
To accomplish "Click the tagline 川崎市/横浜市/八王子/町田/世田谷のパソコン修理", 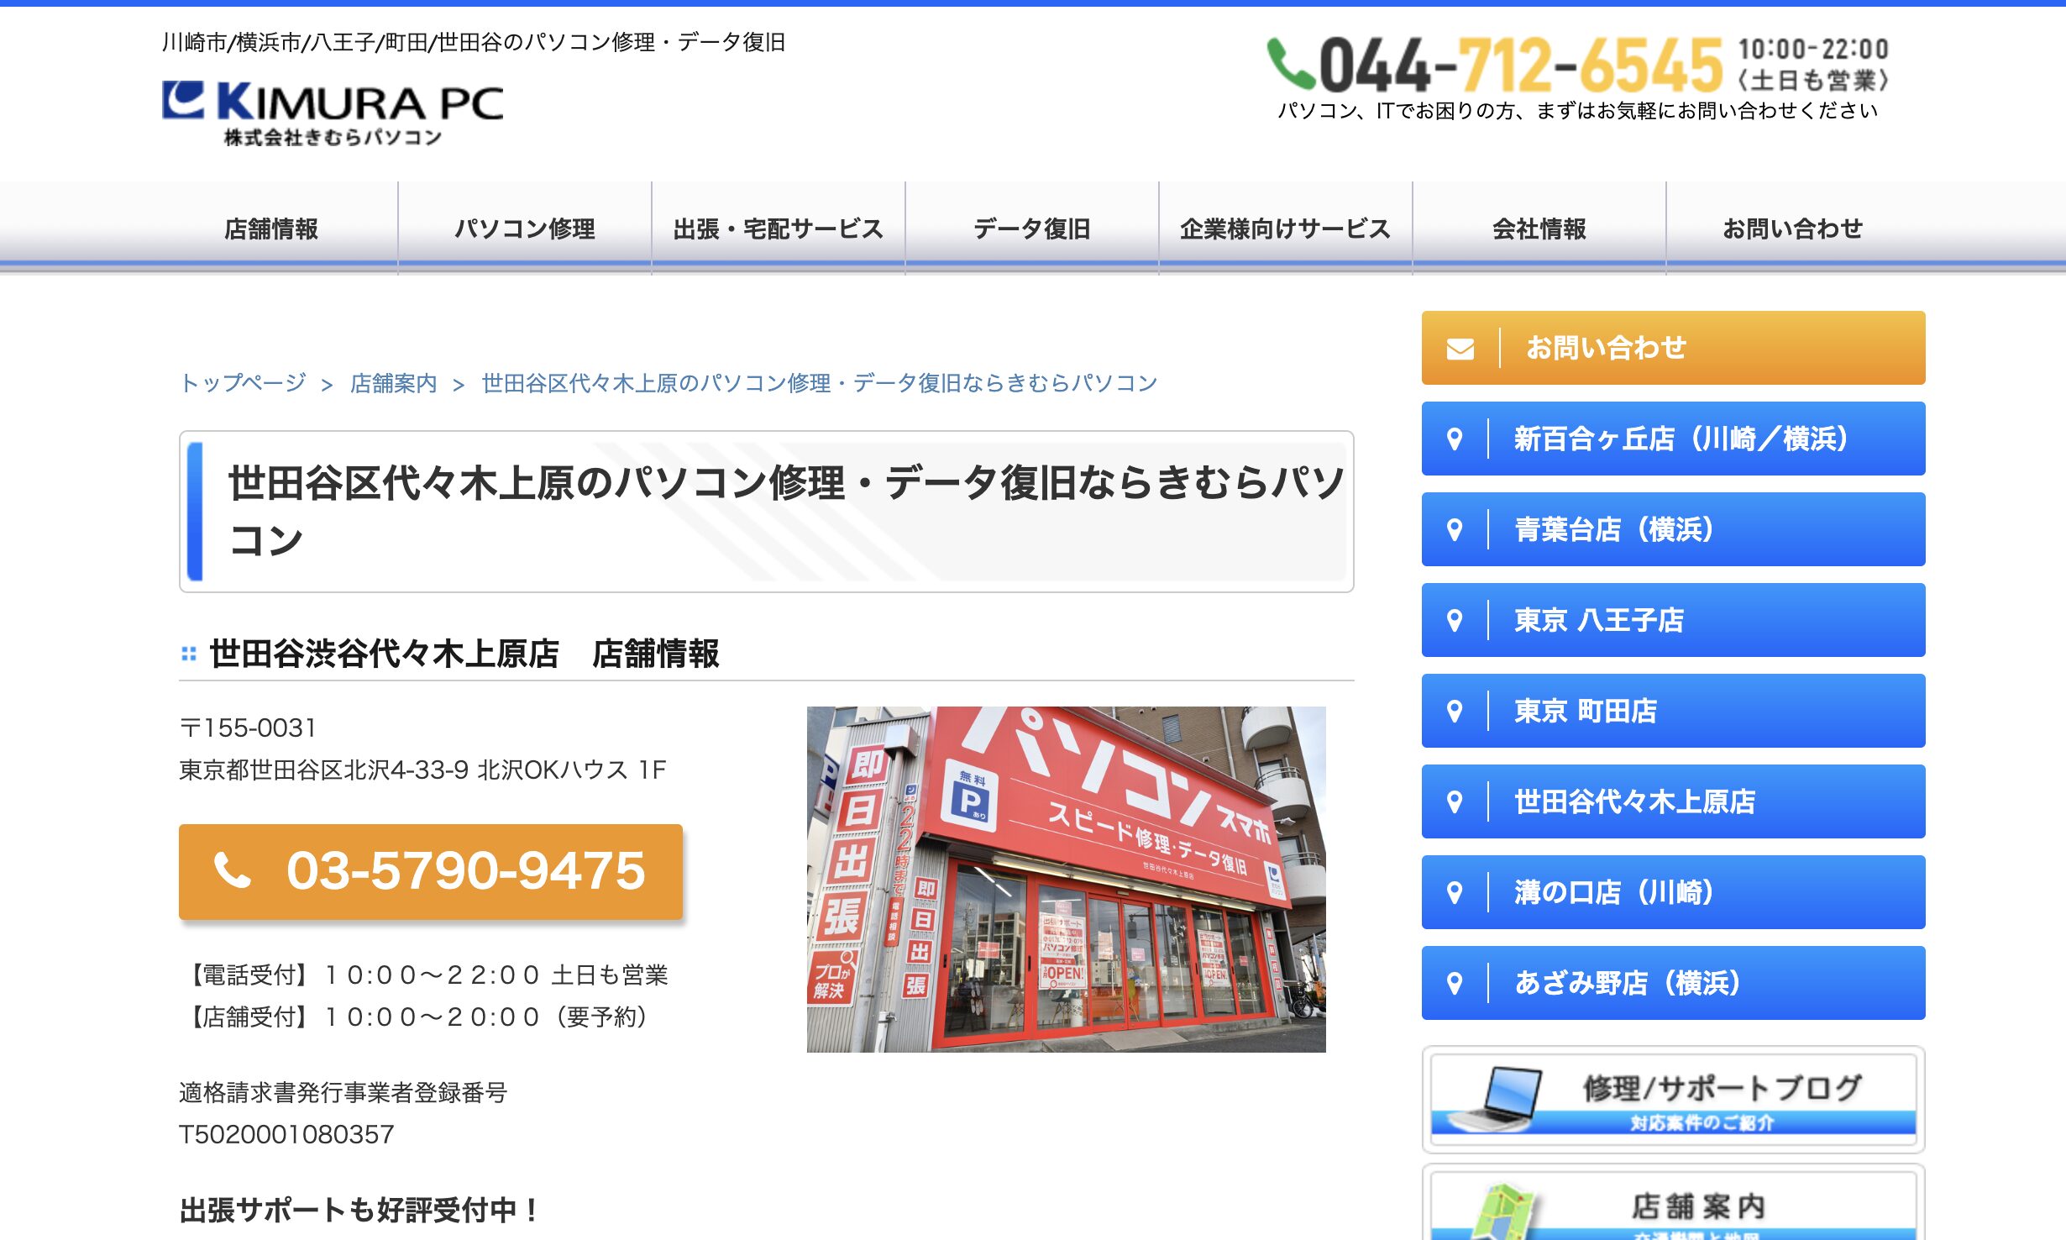I will pyautogui.click(x=474, y=42).
